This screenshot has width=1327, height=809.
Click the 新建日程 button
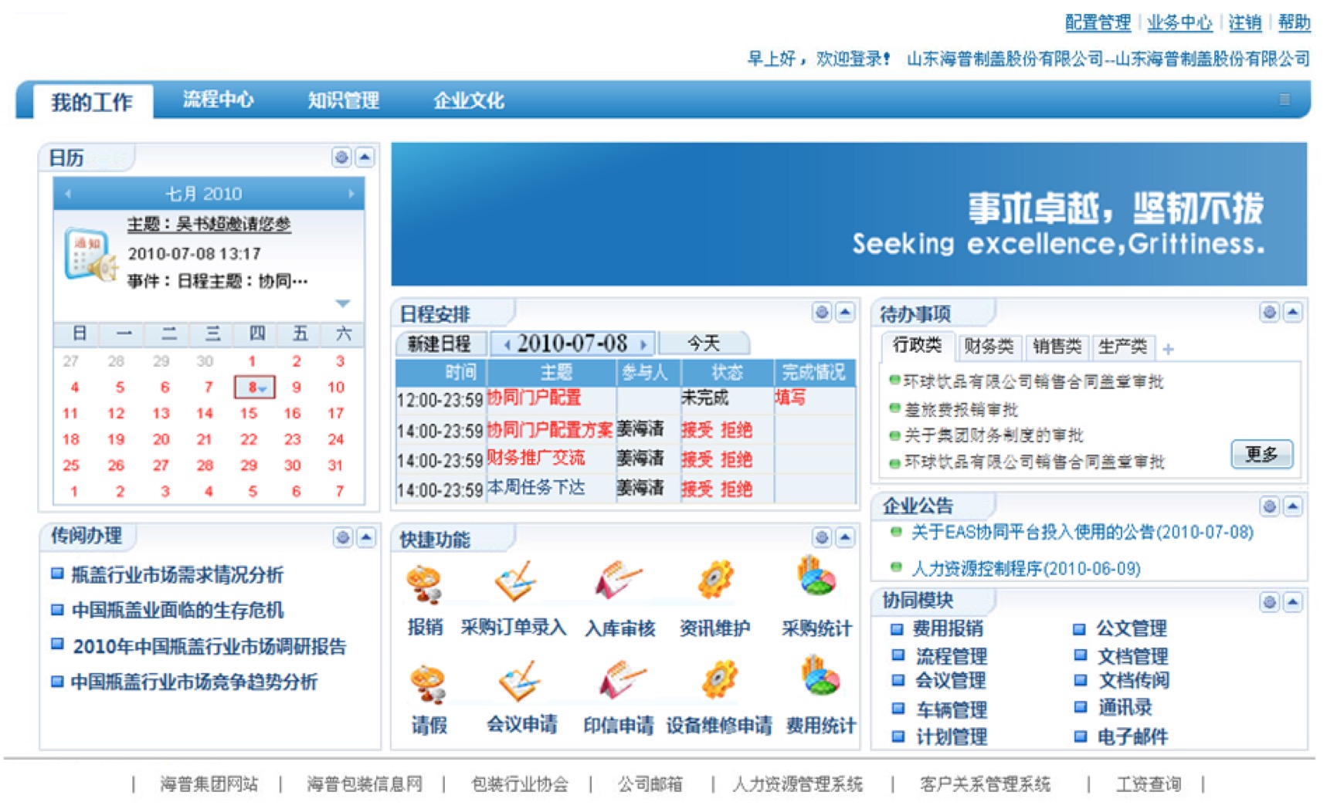click(439, 344)
